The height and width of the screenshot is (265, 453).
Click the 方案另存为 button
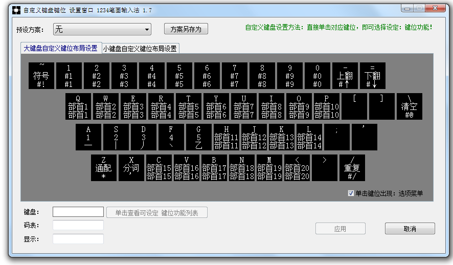[x=186, y=29]
